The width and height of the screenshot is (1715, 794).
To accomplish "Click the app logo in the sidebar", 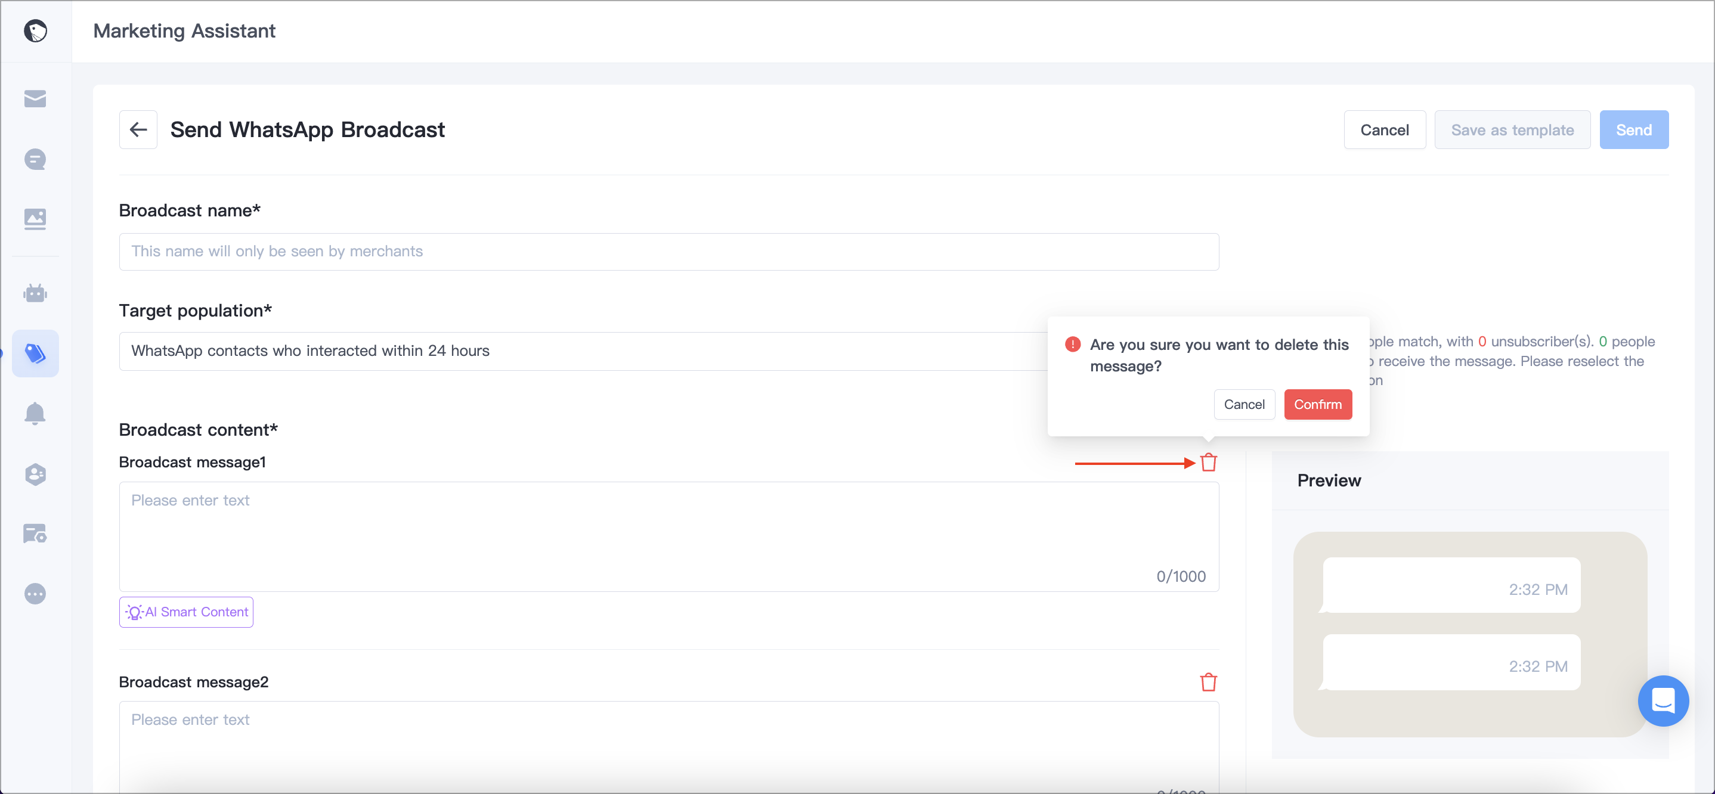I will [35, 30].
